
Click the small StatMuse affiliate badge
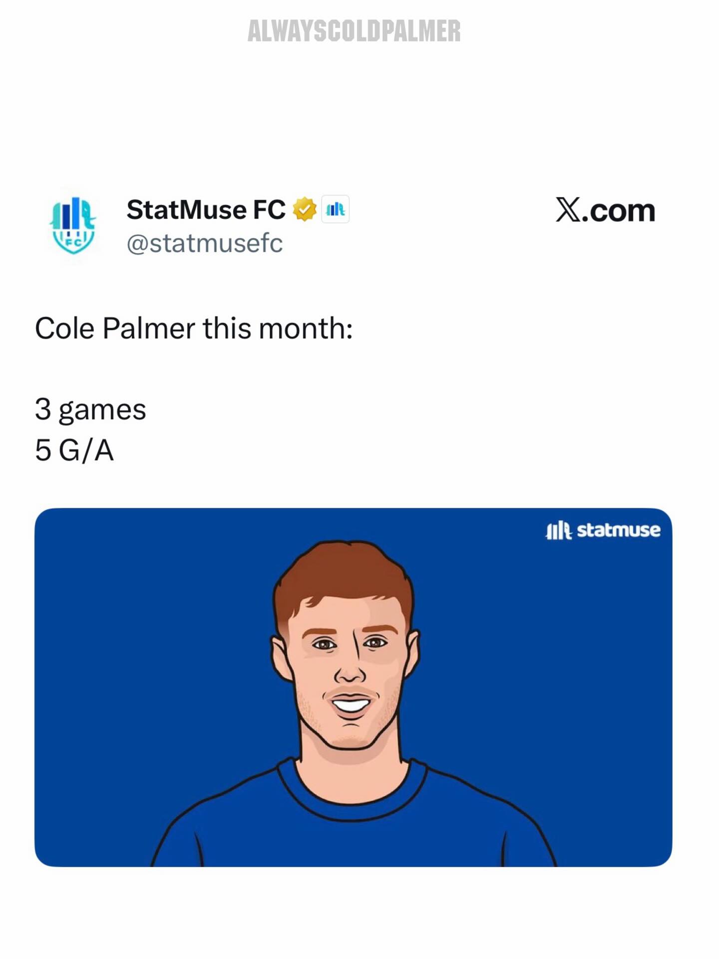click(x=335, y=209)
